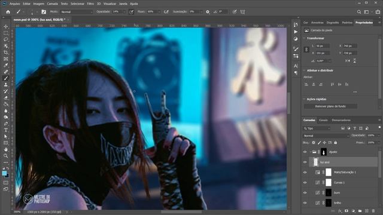
Task: Create new adjustment layer icon
Action: pos(353,211)
